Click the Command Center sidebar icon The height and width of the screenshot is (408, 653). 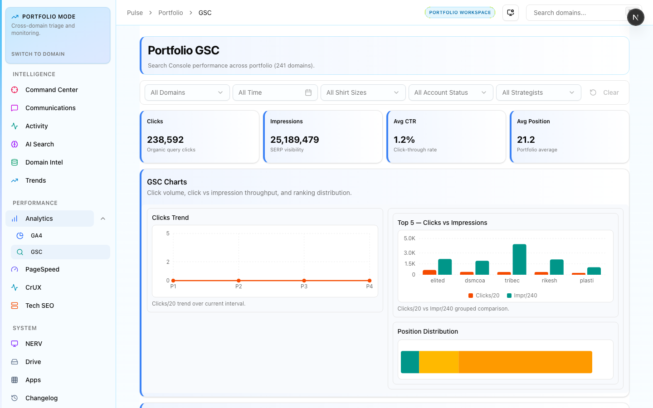[15, 90]
